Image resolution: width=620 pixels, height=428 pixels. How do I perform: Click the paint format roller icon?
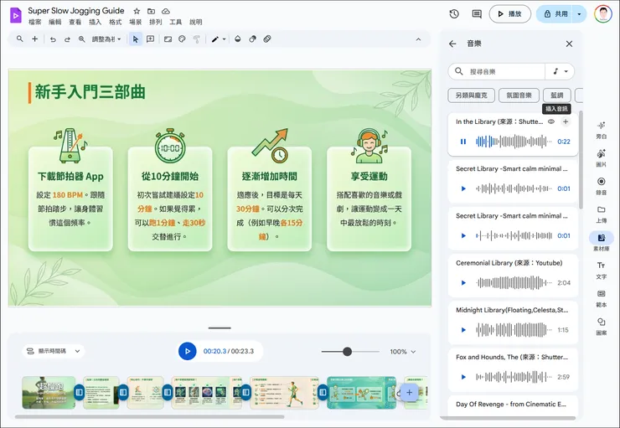tap(197, 39)
